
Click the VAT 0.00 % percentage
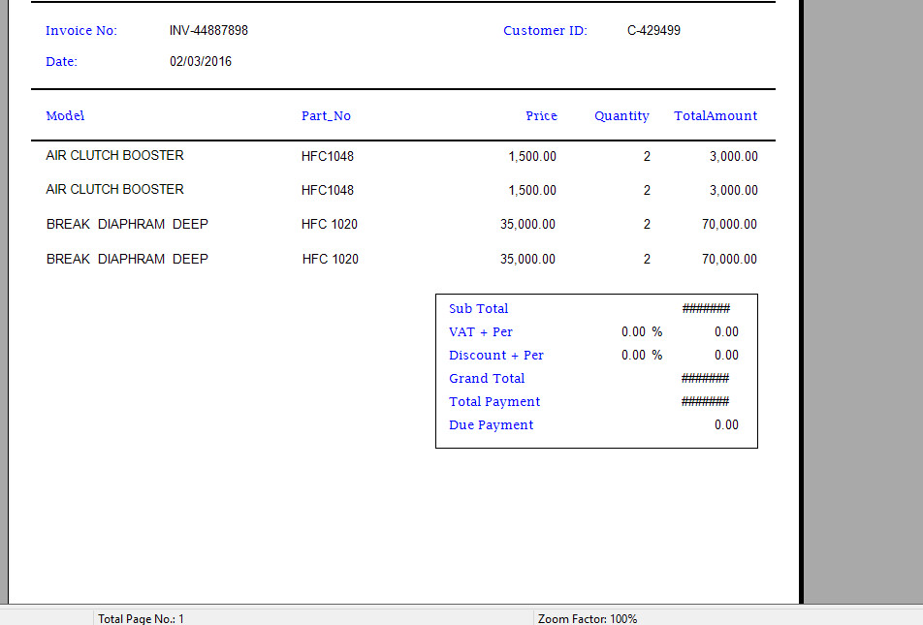(x=642, y=332)
